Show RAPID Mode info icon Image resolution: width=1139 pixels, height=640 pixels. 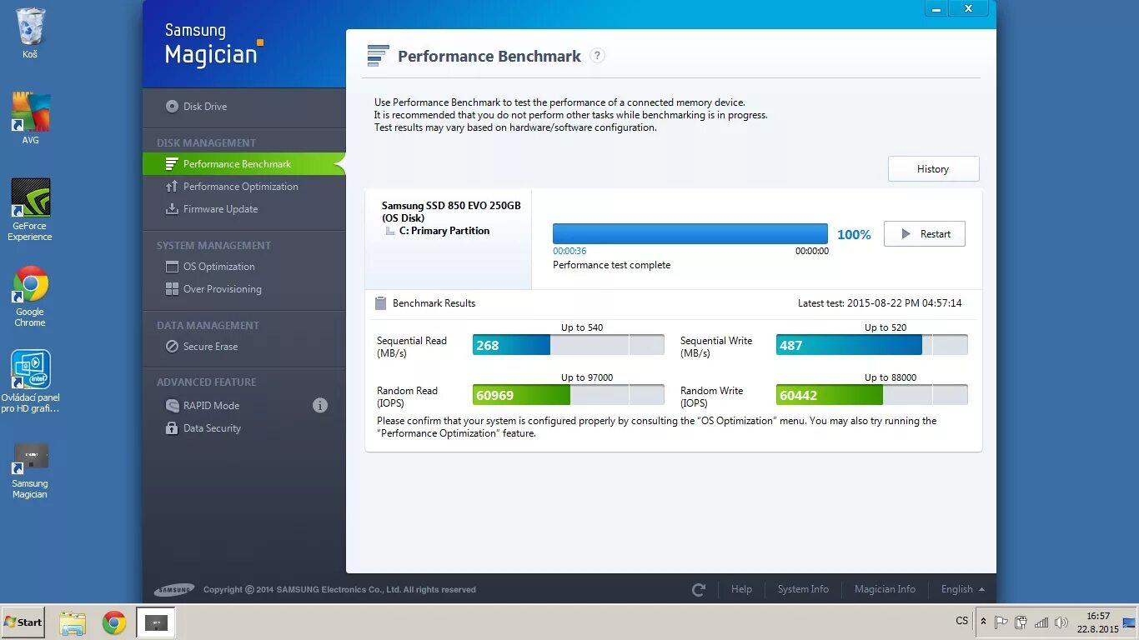[x=320, y=406]
